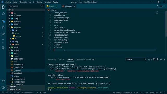
Task: Open new terminal dropdown arrow
Action: pyautogui.click(x=151, y=60)
